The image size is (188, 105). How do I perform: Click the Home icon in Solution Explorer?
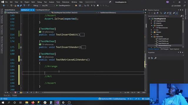click(155, 13)
